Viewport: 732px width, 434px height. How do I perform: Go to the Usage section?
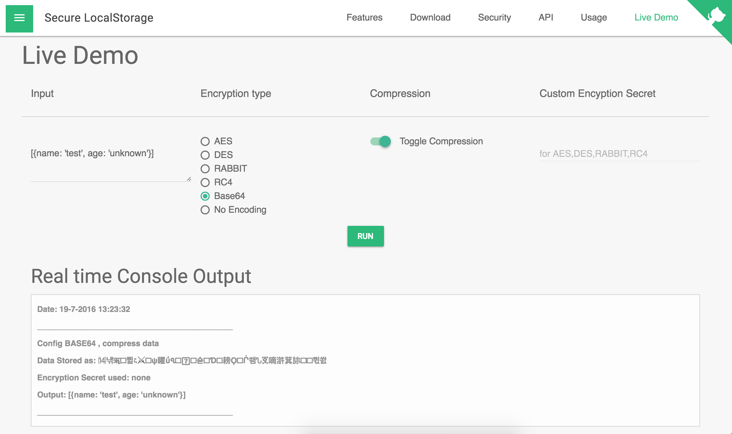point(594,18)
